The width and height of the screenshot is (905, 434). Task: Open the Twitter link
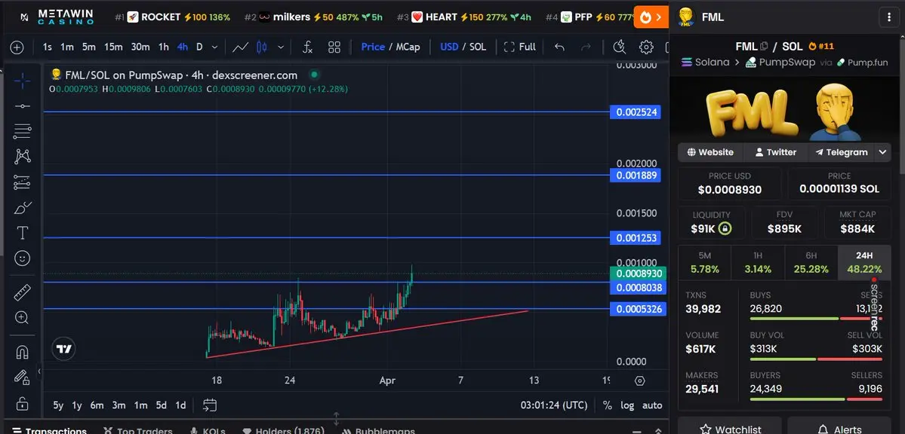point(775,152)
